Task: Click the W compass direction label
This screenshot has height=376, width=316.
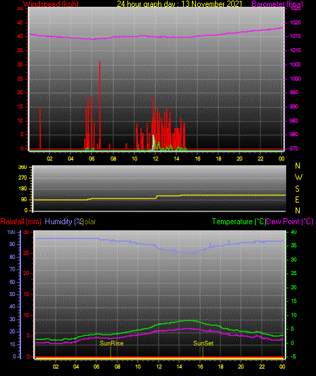Action: click(x=298, y=177)
